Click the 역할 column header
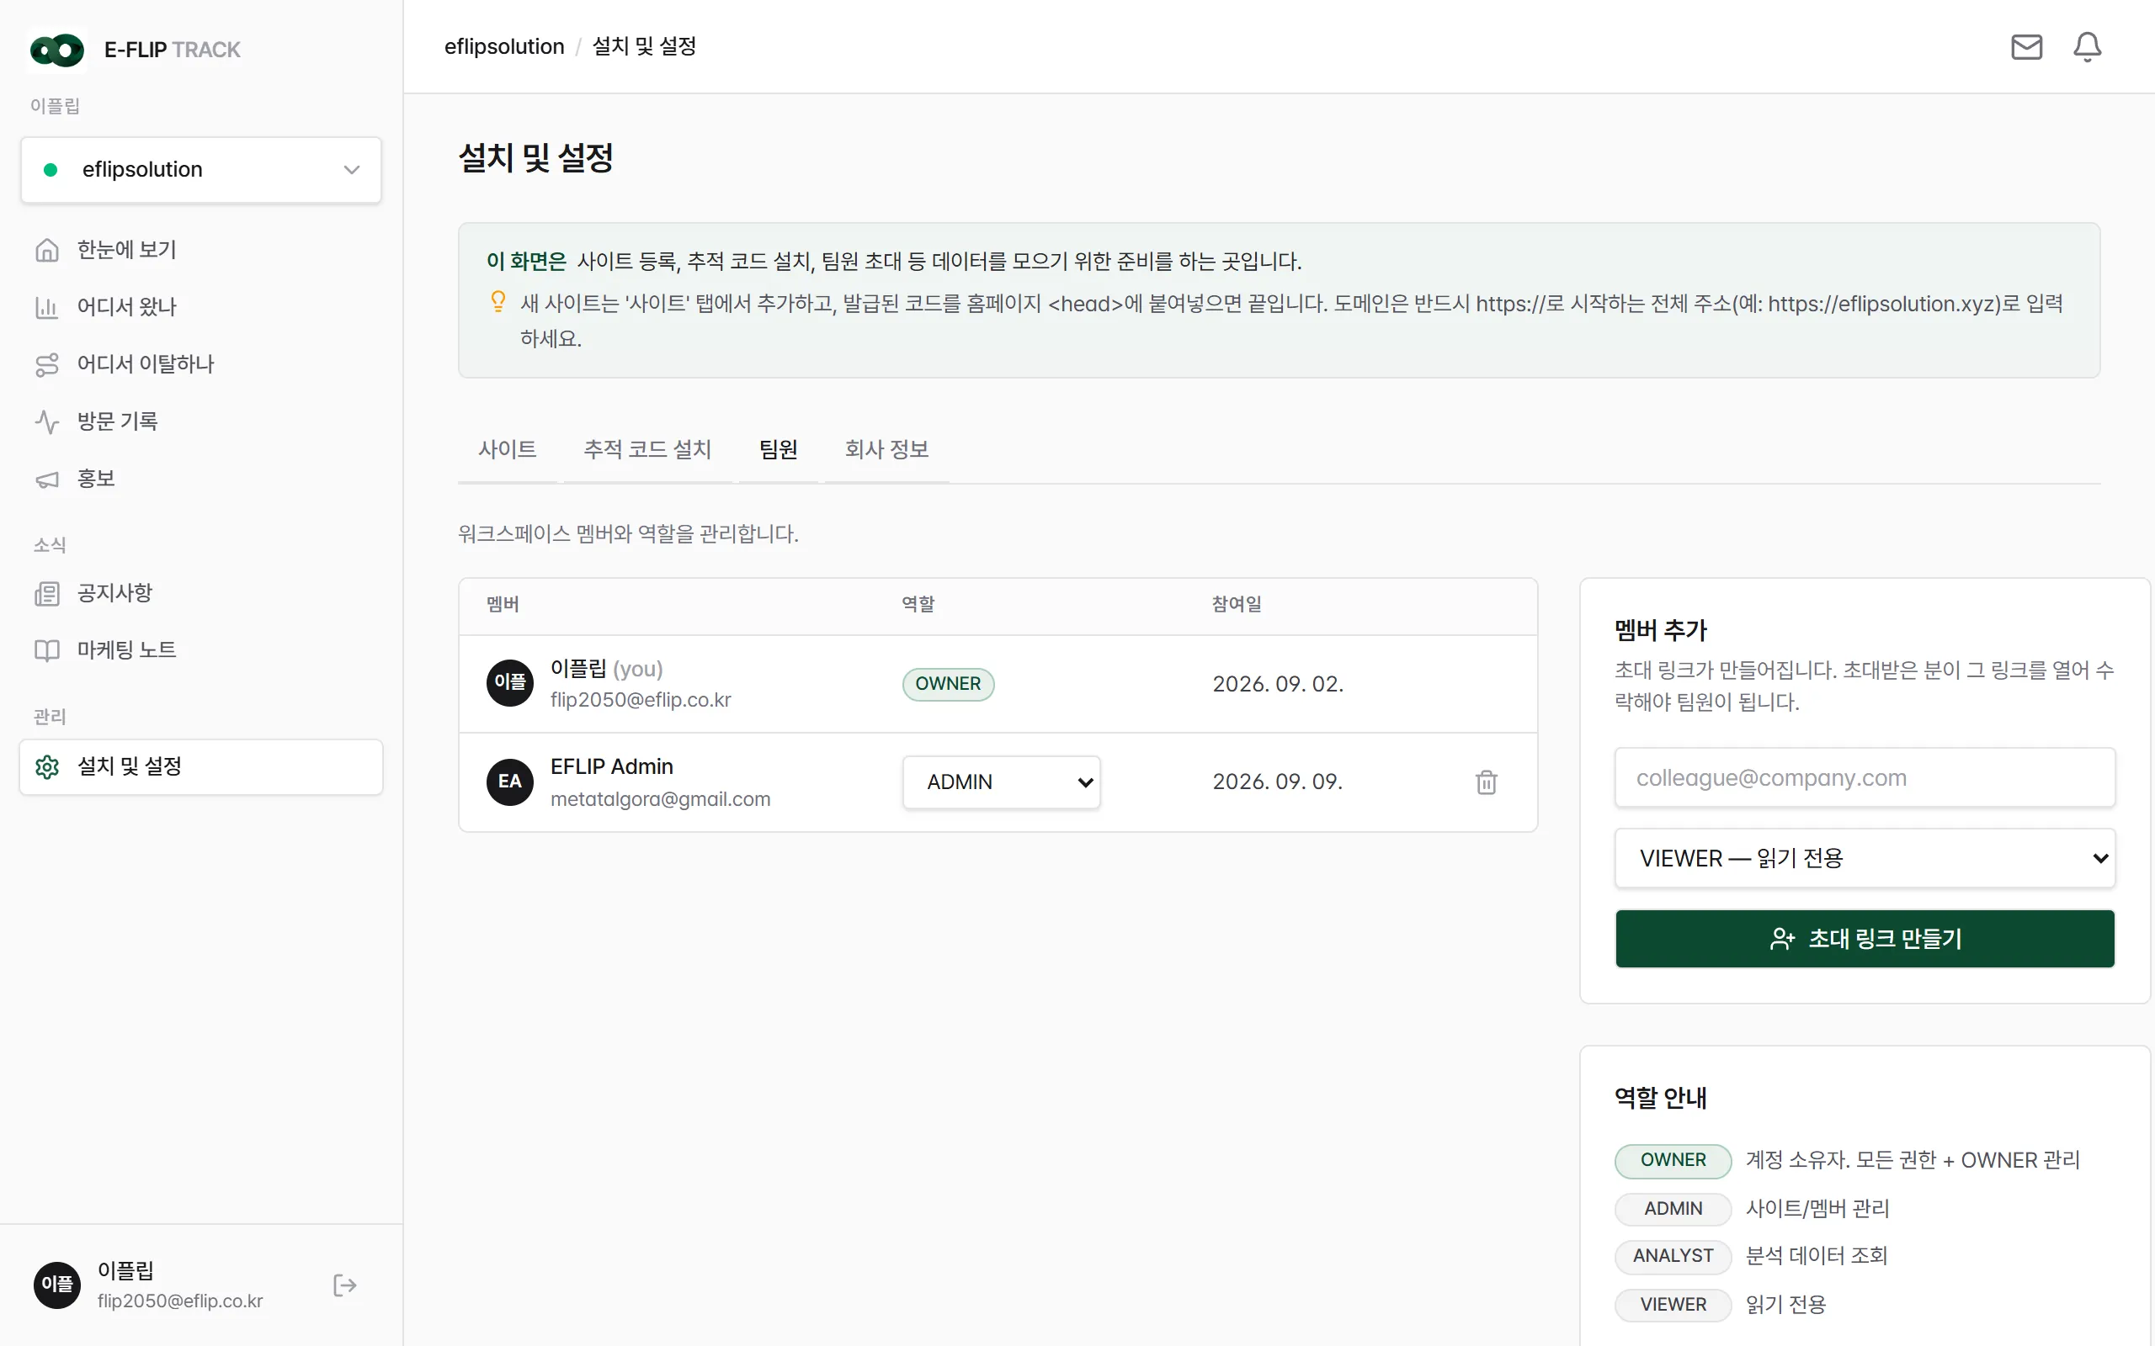Image resolution: width=2155 pixels, height=1346 pixels. [x=918, y=605]
